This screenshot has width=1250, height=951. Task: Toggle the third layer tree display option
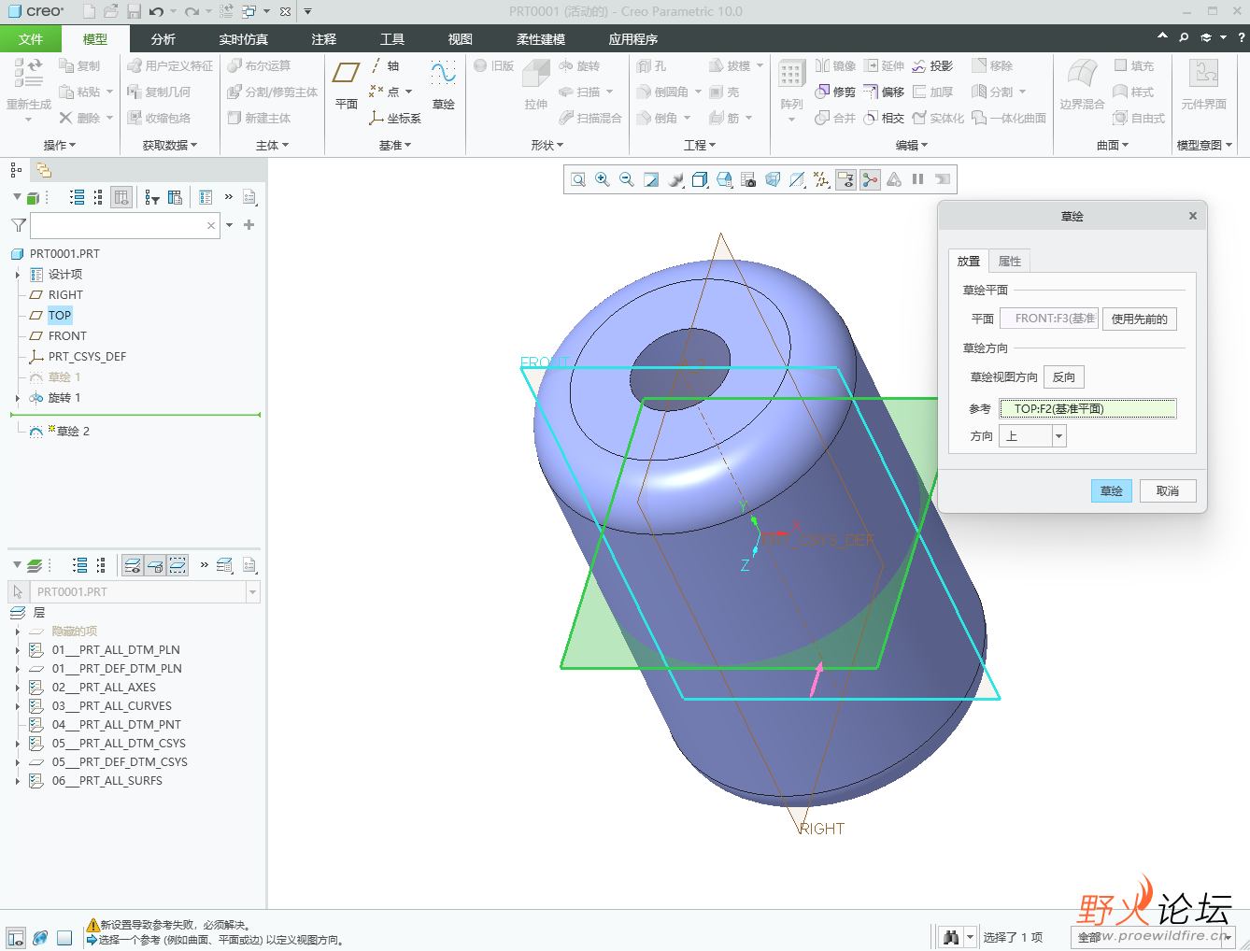178,565
